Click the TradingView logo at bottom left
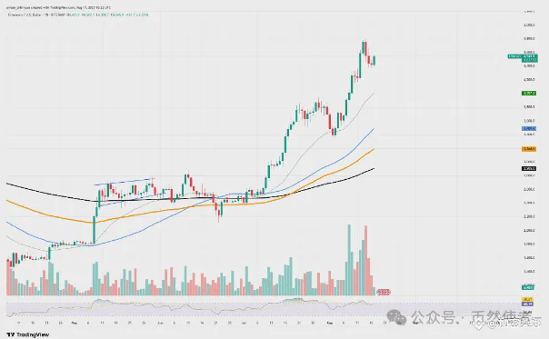 28,334
